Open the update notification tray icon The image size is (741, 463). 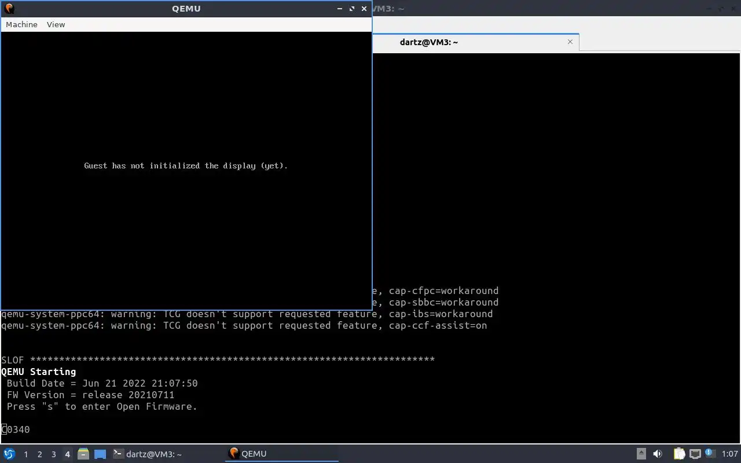click(709, 453)
